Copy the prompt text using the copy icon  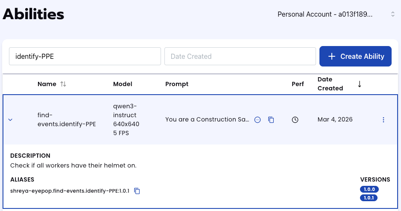pyautogui.click(x=271, y=120)
